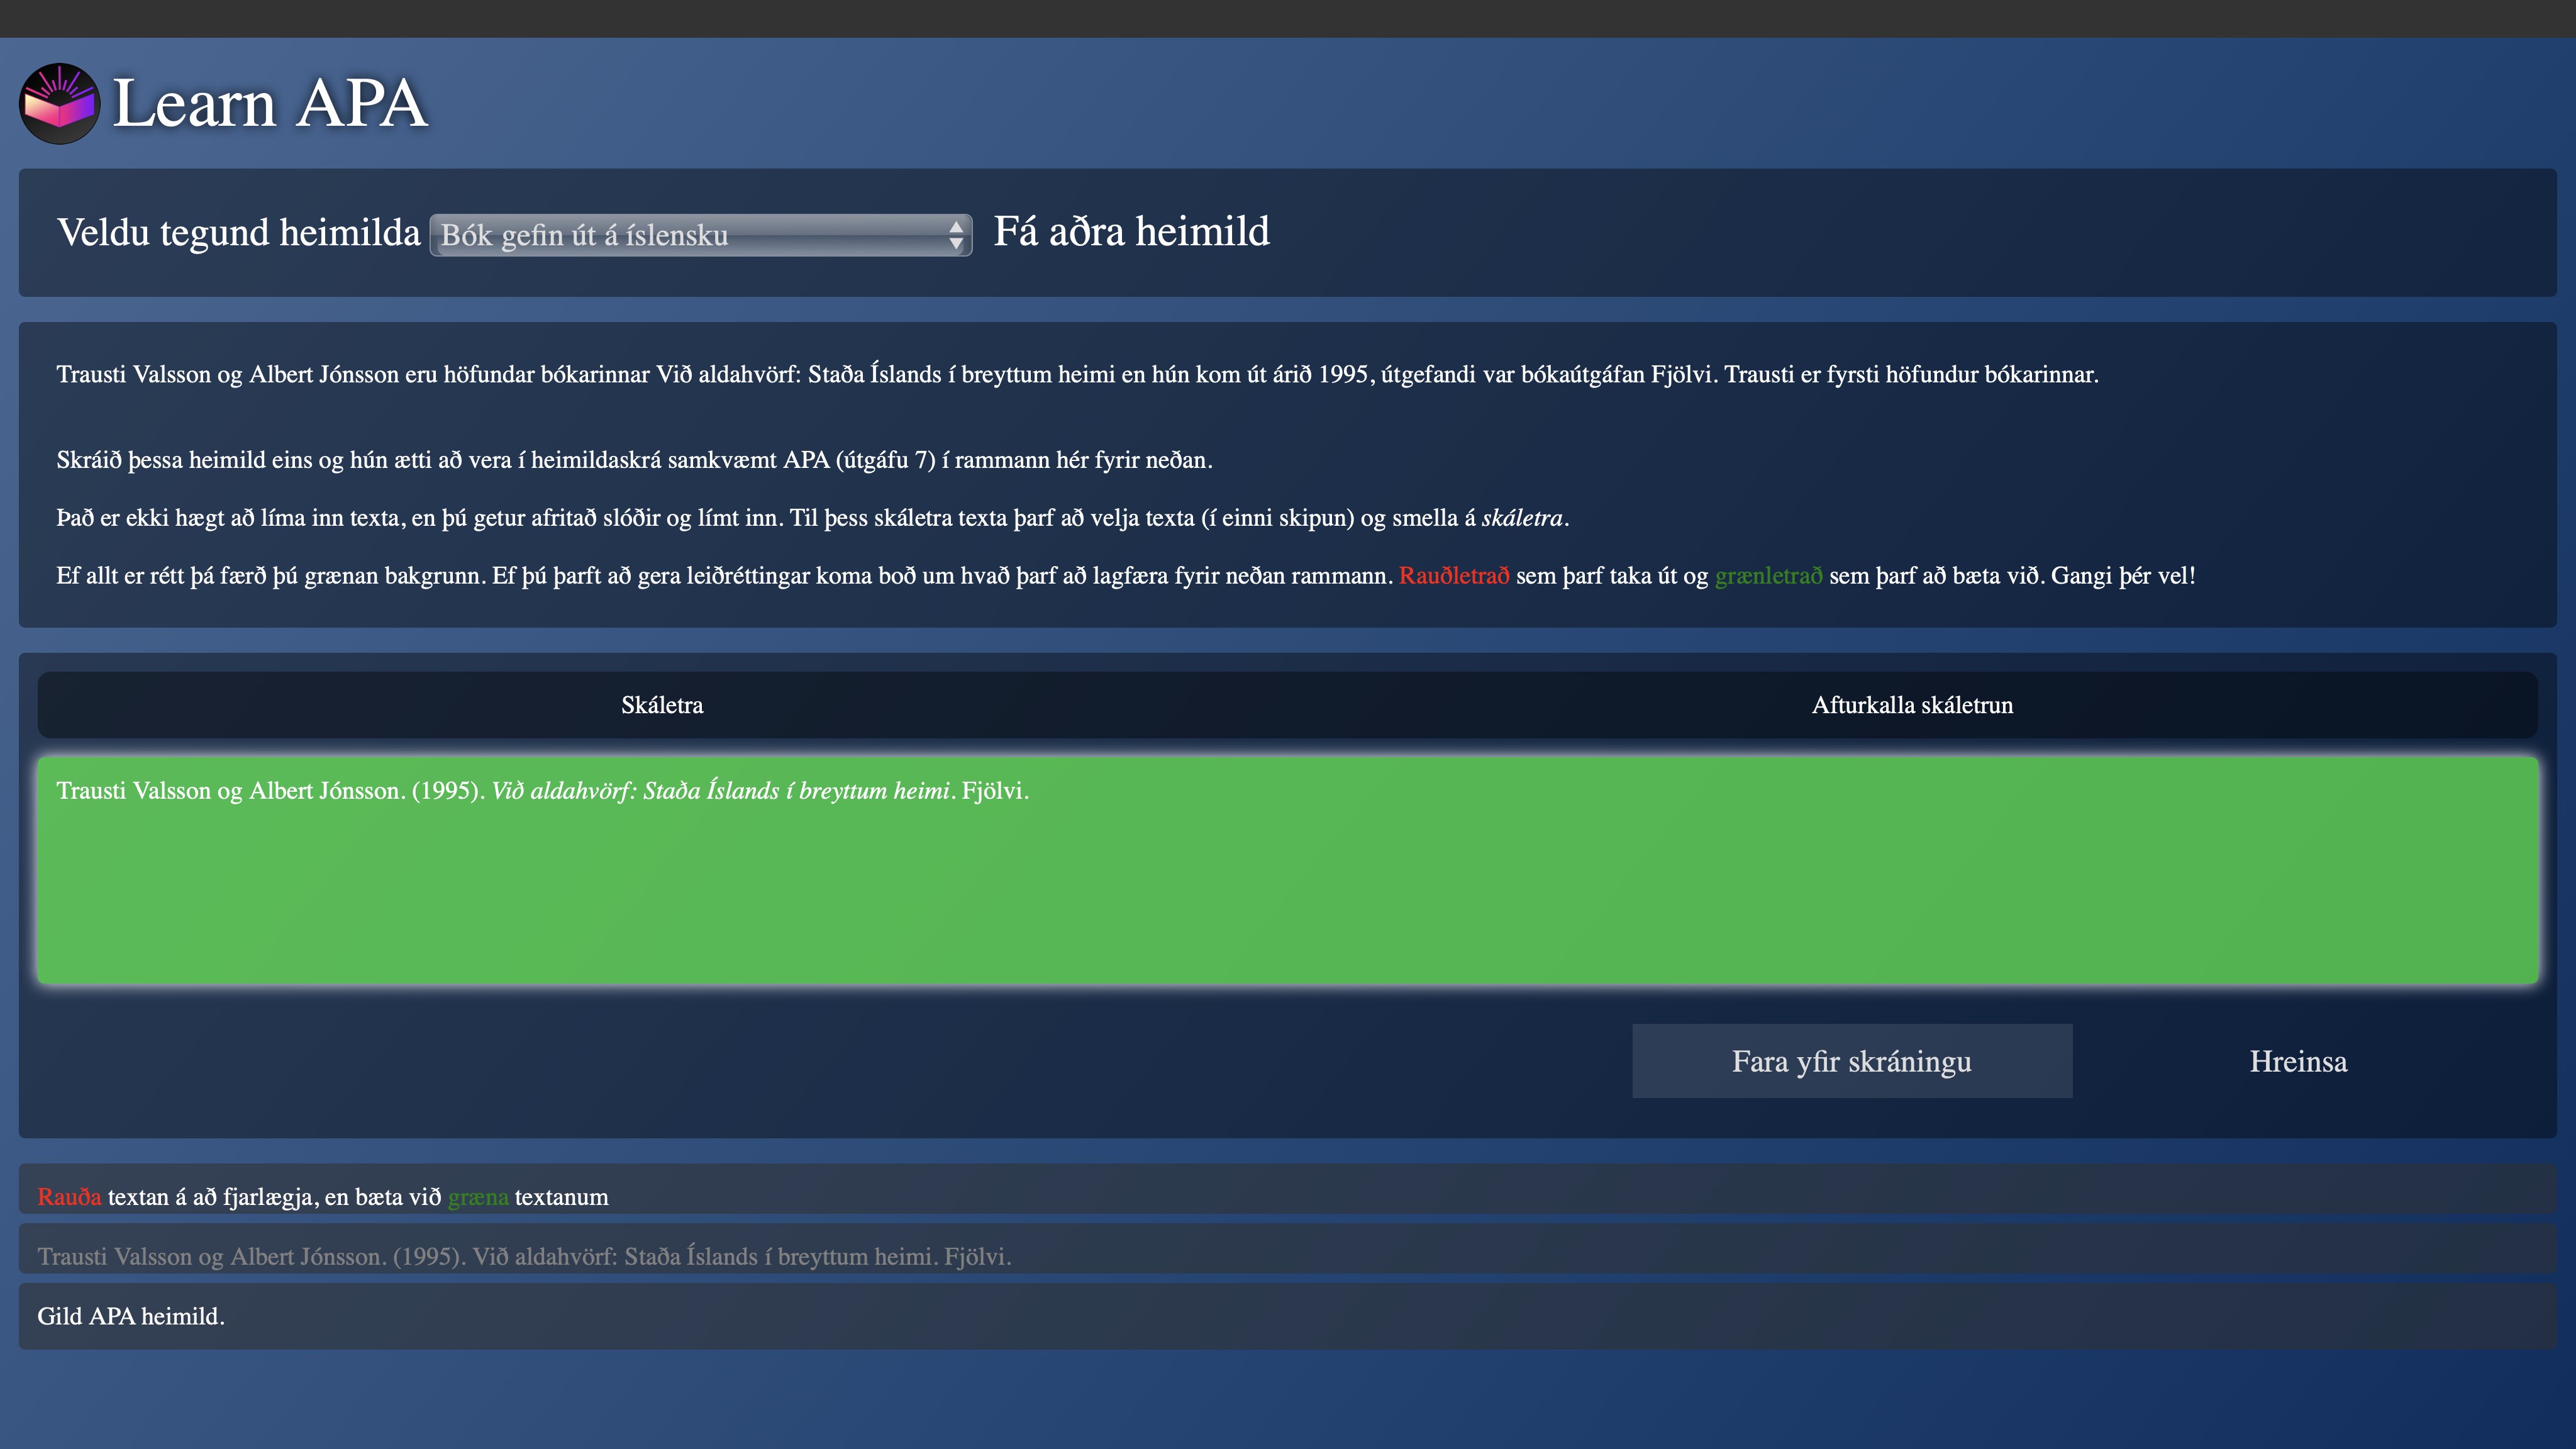Click the red 'Rauðletrað' word in instructions

1453,576
